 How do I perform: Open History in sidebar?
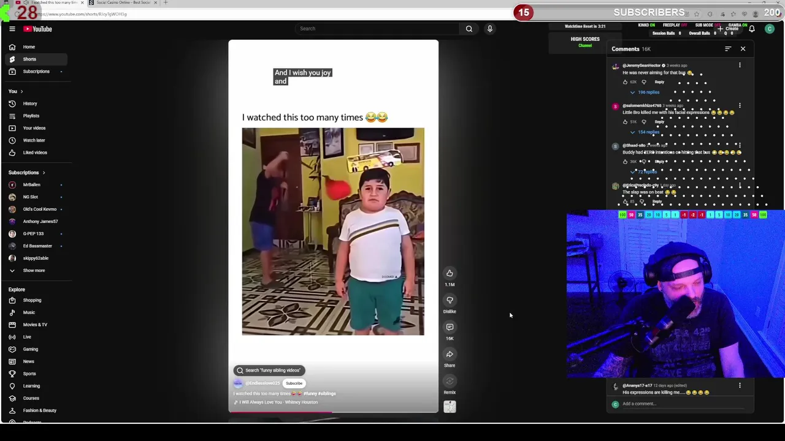click(35, 104)
